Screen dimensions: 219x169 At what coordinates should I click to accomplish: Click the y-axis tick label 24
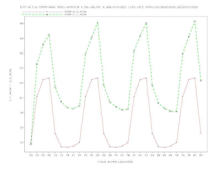pos(21,83)
